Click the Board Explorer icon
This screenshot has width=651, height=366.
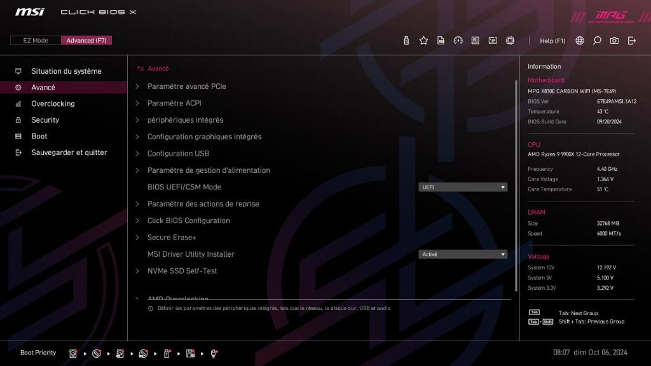click(x=476, y=40)
